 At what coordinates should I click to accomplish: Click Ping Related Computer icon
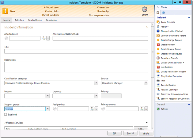point(158,76)
